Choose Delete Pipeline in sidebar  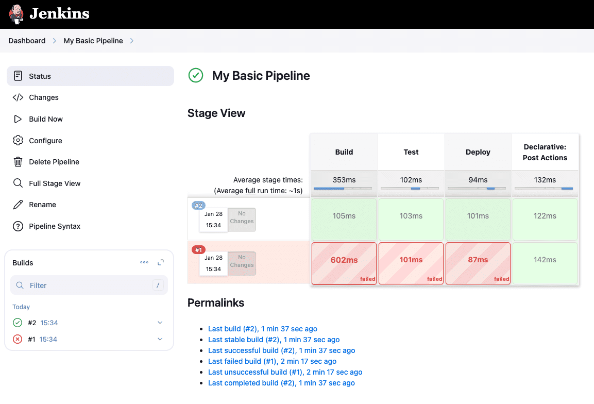(54, 162)
